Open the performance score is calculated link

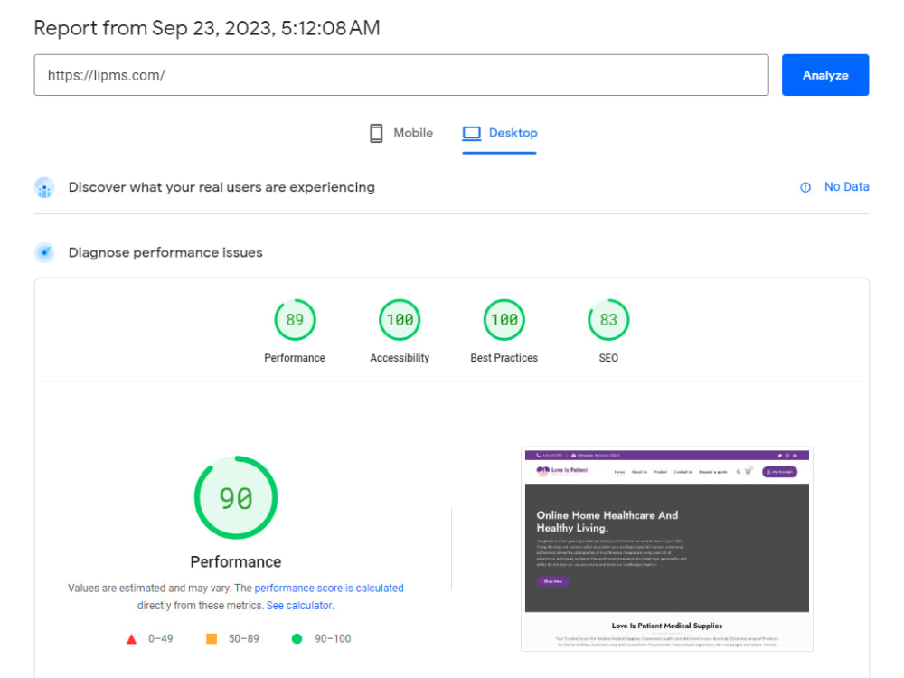pyautogui.click(x=329, y=588)
